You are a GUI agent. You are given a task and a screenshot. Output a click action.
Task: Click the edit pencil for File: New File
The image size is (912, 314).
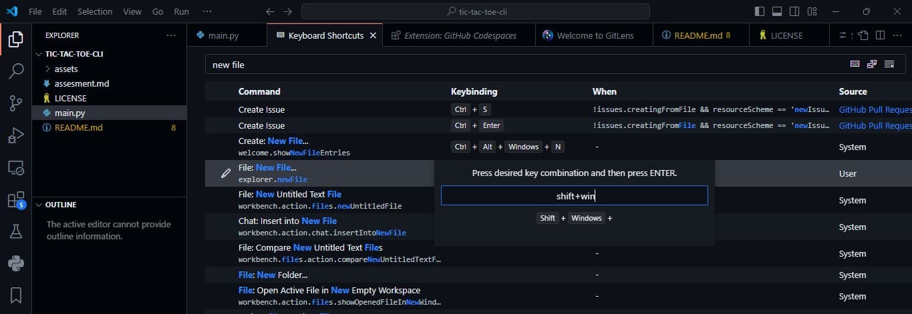[226, 173]
